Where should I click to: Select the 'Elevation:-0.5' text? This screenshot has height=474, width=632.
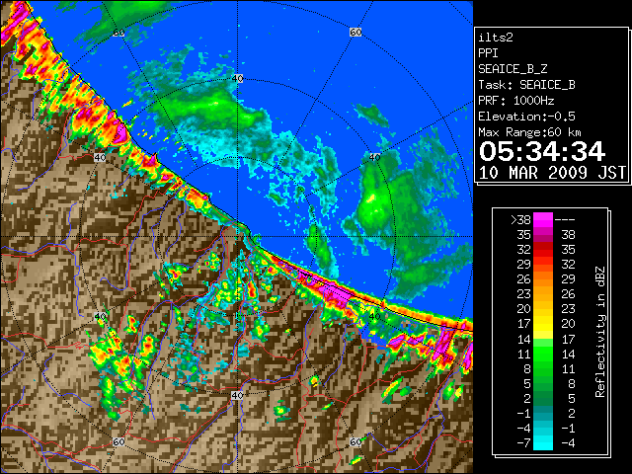coord(526,117)
